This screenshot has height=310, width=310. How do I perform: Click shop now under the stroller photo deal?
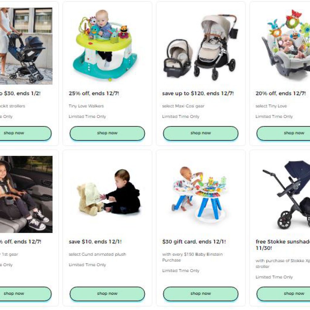[25, 133]
